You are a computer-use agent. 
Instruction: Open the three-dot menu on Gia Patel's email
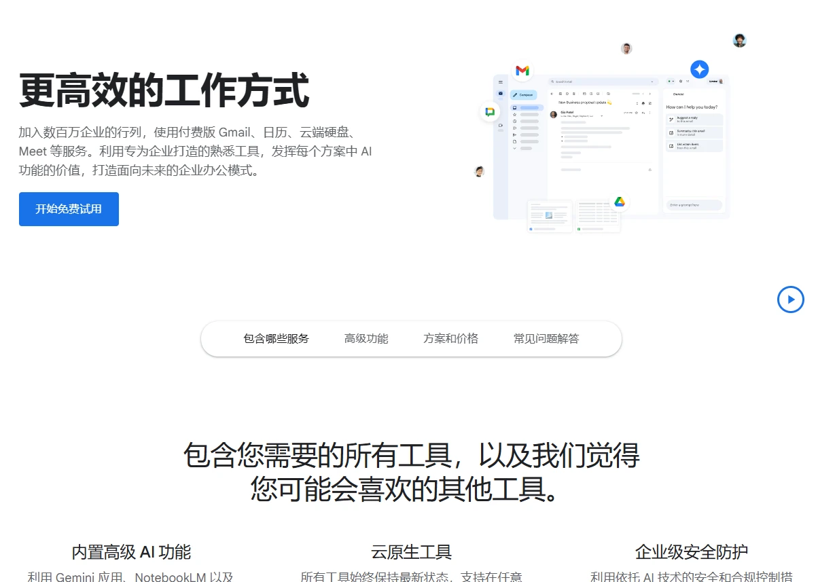point(650,112)
